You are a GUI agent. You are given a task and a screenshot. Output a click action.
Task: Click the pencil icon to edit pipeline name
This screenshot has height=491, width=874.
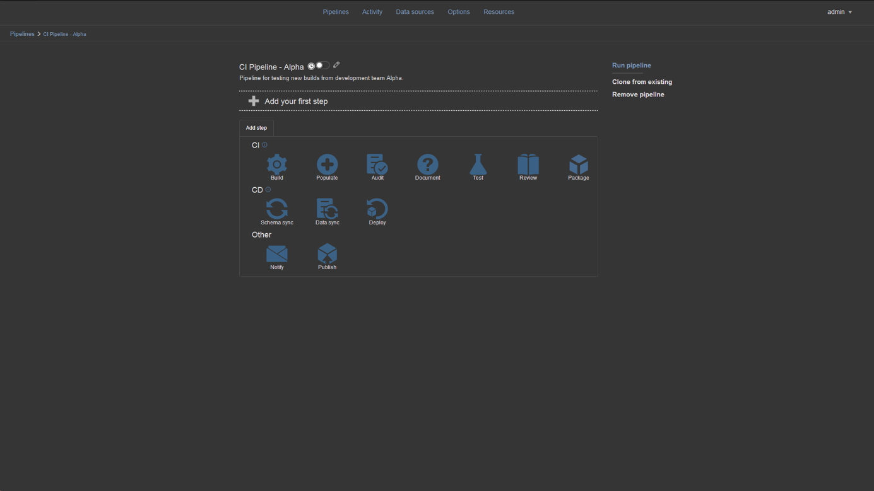pyautogui.click(x=336, y=65)
